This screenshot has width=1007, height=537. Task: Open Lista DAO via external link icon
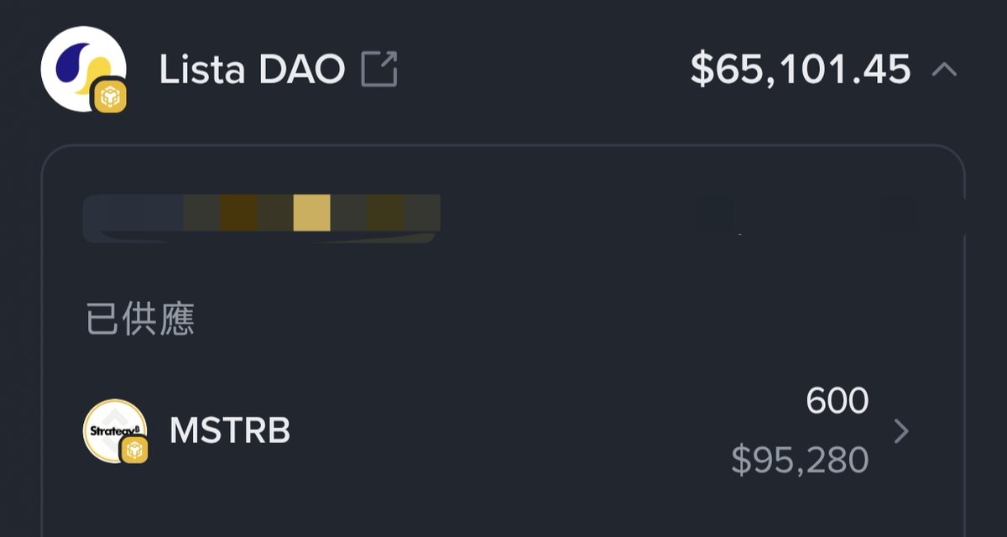378,69
